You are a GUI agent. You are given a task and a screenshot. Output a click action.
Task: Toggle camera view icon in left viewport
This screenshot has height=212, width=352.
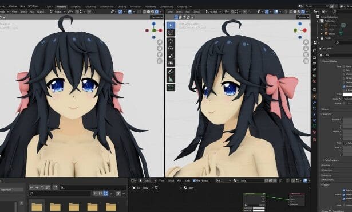(160, 54)
